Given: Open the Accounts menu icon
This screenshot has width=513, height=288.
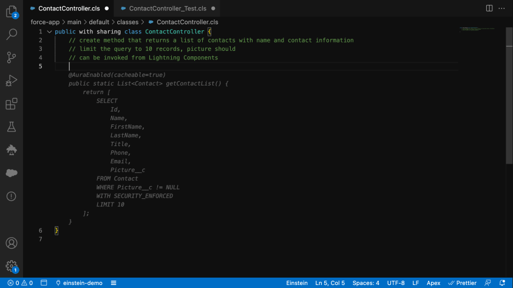Looking at the screenshot, I should (x=12, y=243).
